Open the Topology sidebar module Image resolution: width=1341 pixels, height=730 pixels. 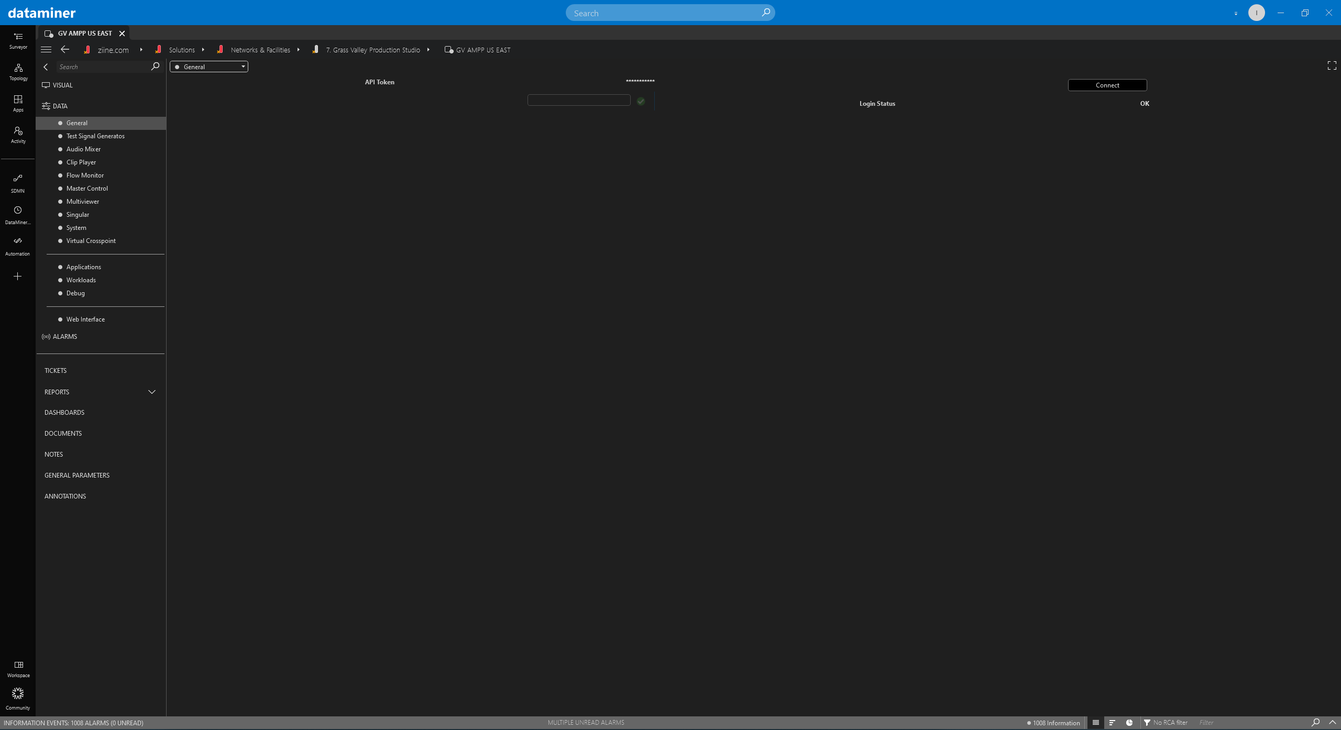(18, 72)
